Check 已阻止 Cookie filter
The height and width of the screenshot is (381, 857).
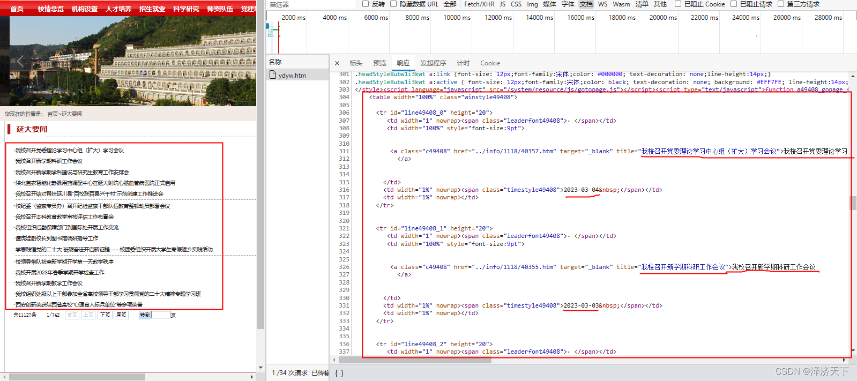[678, 4]
